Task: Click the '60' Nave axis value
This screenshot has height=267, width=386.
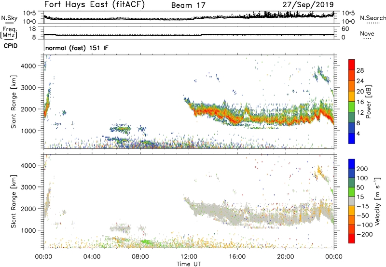Action: [x=345, y=29]
